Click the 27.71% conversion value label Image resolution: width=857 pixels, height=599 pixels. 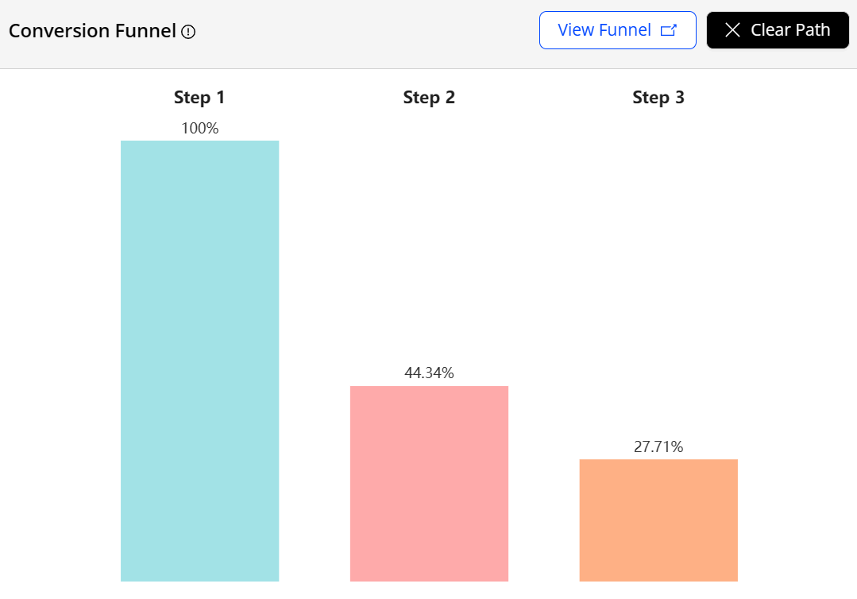658,446
